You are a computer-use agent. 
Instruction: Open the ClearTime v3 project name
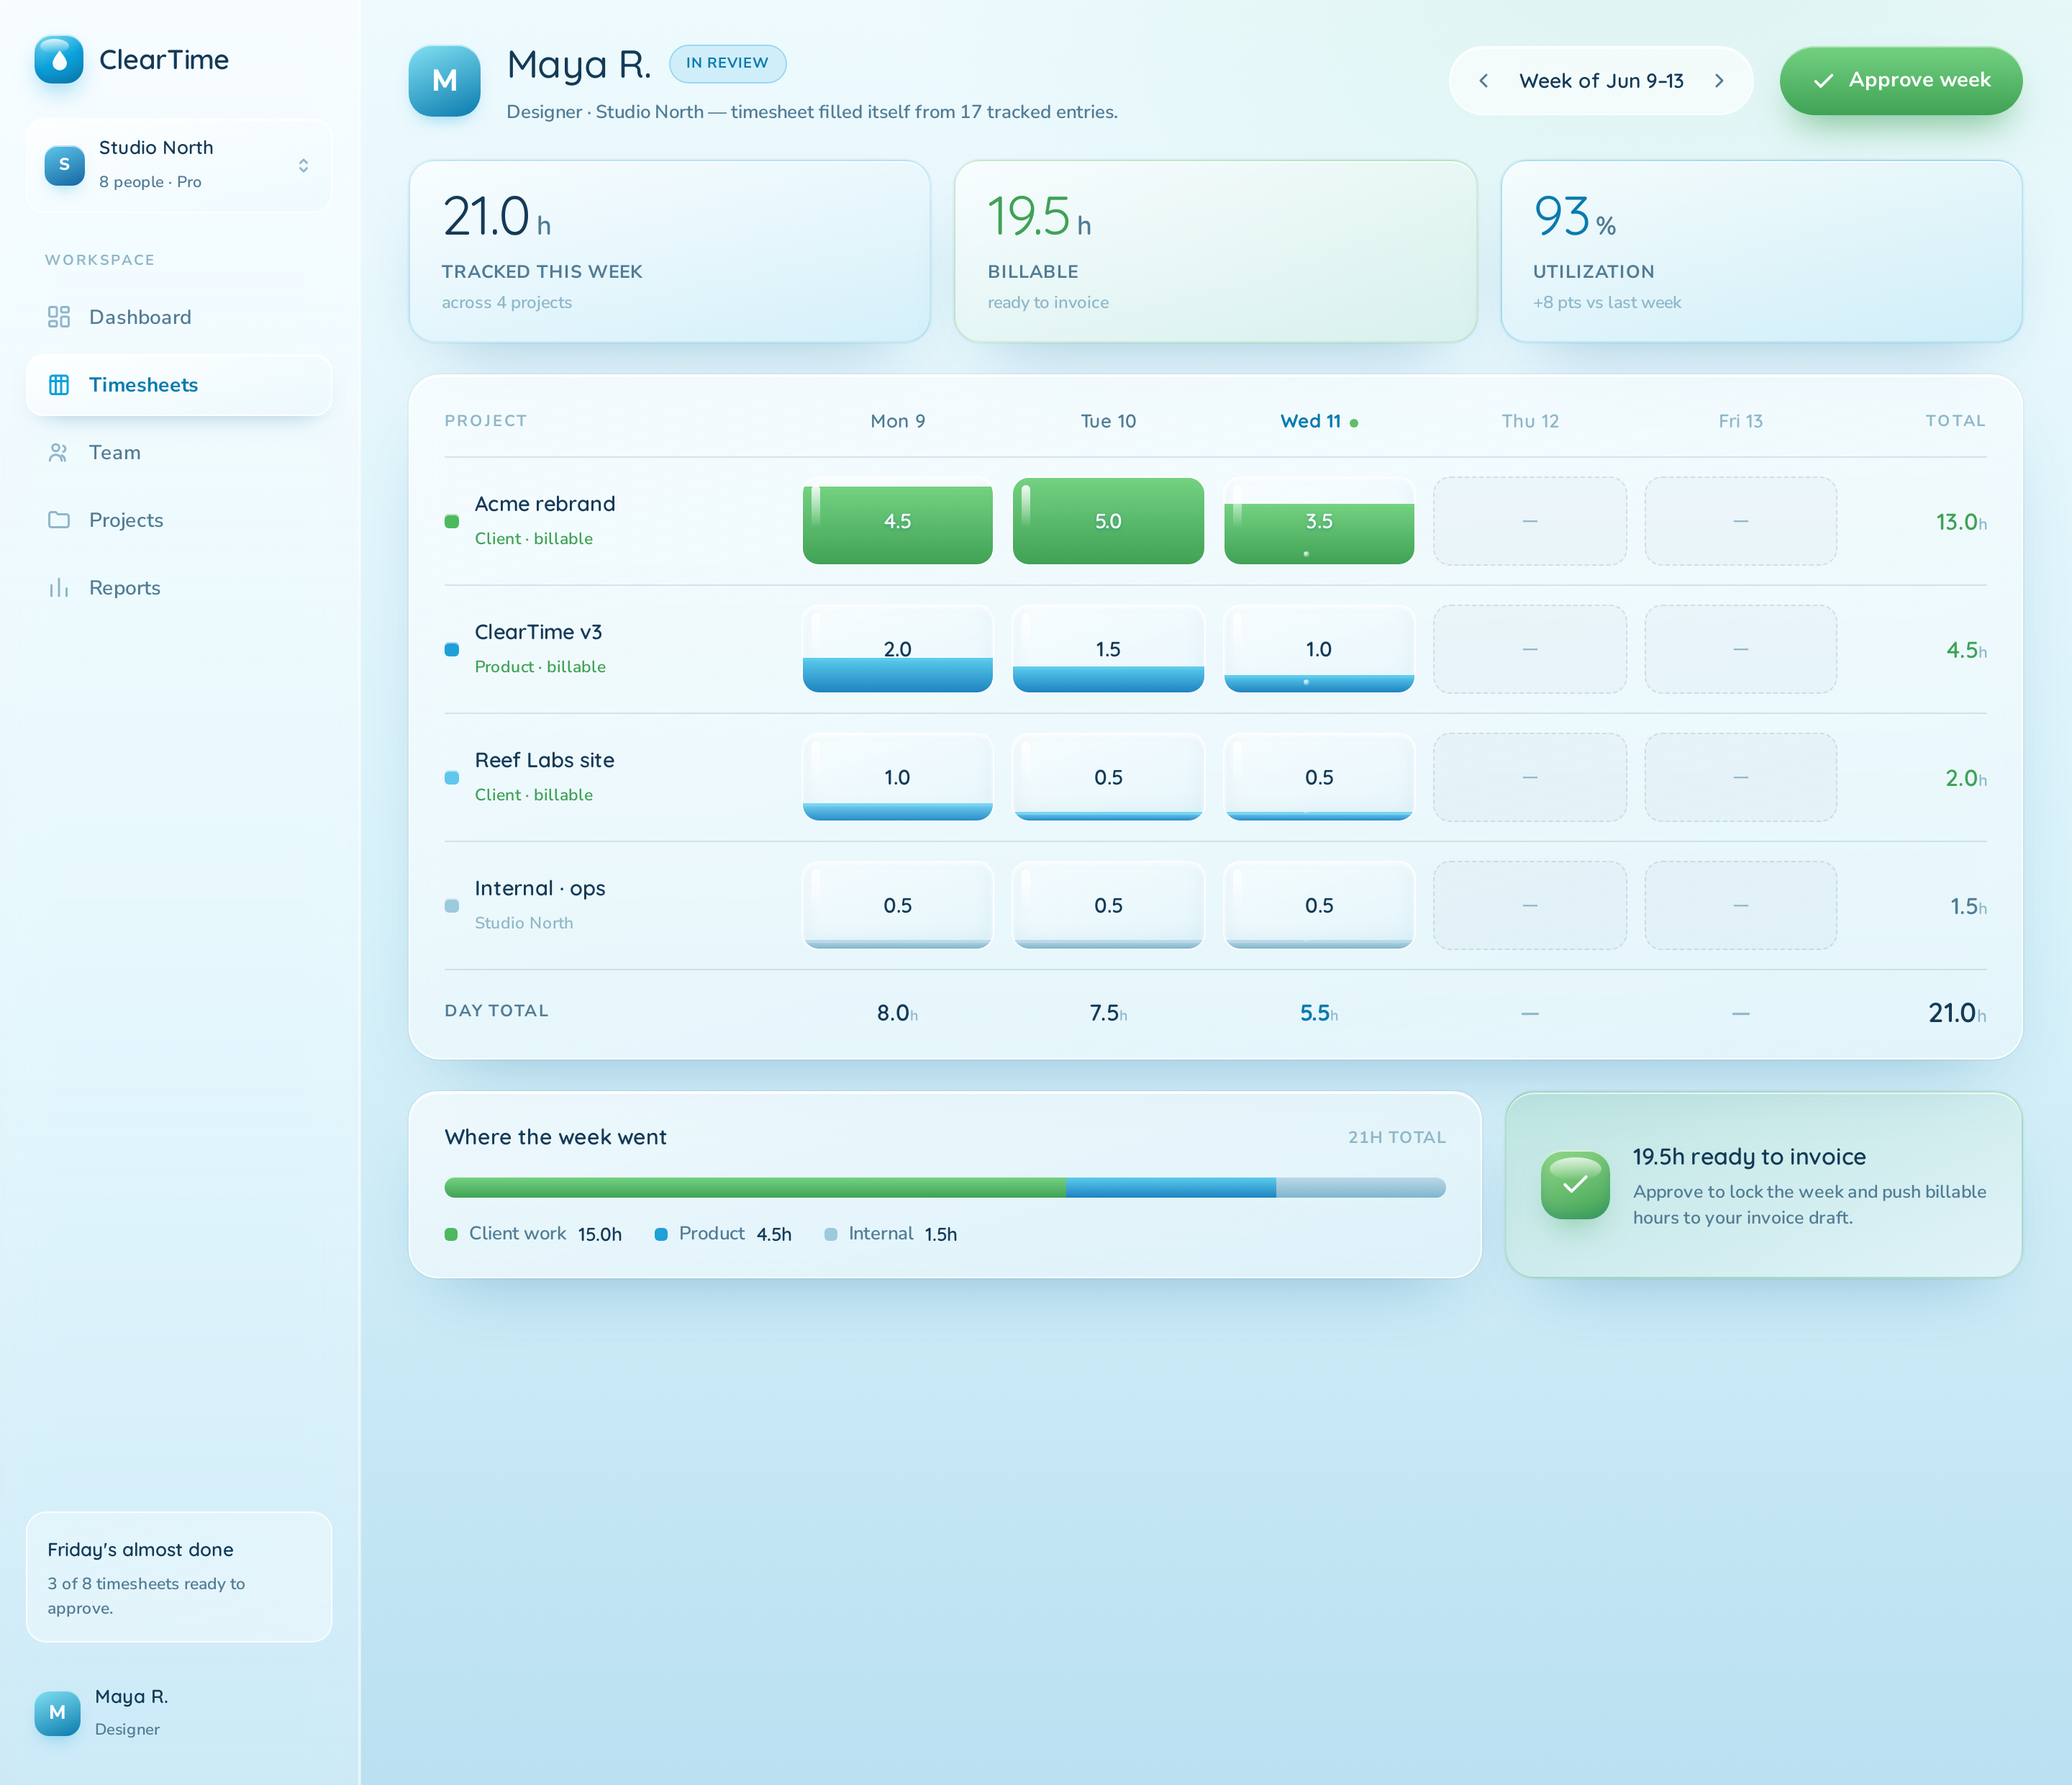[538, 631]
